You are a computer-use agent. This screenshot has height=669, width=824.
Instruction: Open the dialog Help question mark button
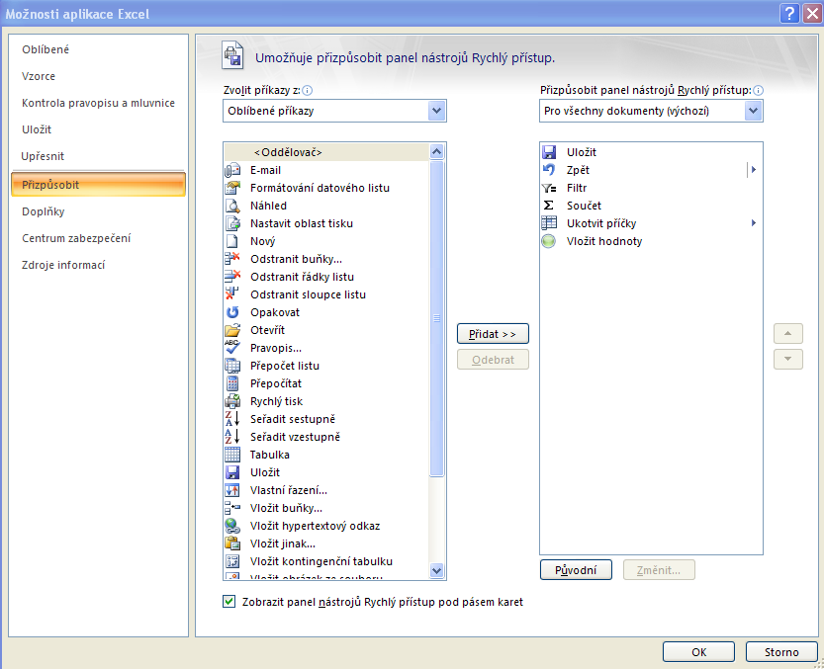789,13
